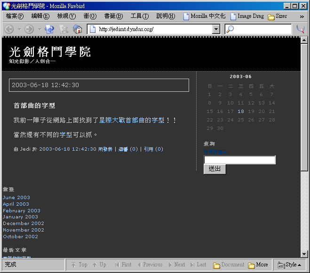Open the 編輯(E) menu

pyautogui.click(x=40, y=16)
